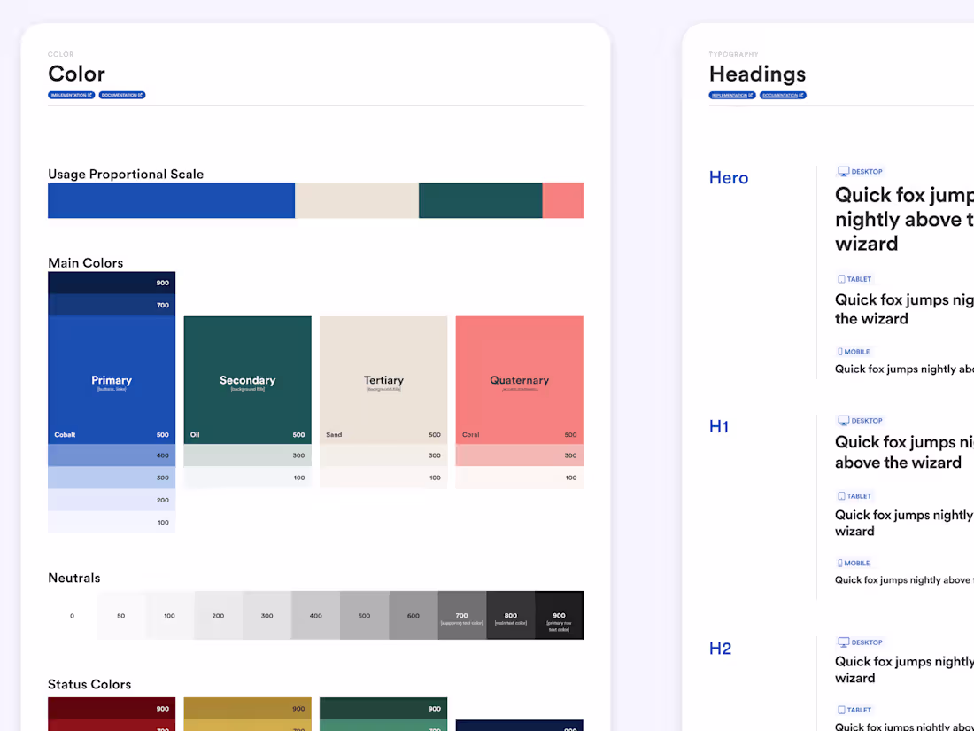Pick the Primary 900 navy swatch
This screenshot has width=974, height=731.
pyautogui.click(x=112, y=283)
